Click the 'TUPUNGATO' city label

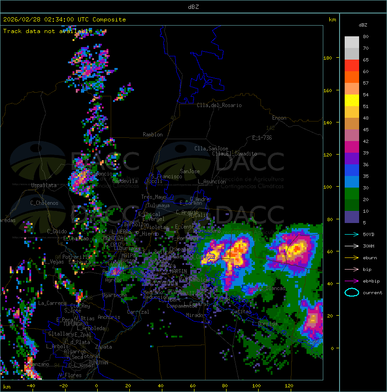76,324
